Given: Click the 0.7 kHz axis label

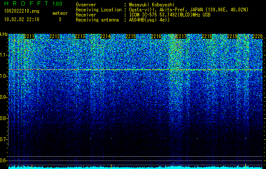Looking at the screenshot, I should (3, 139).
